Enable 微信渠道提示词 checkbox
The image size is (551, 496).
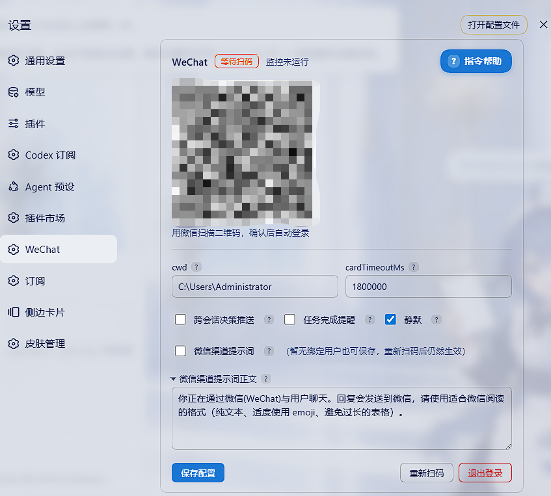pos(181,351)
